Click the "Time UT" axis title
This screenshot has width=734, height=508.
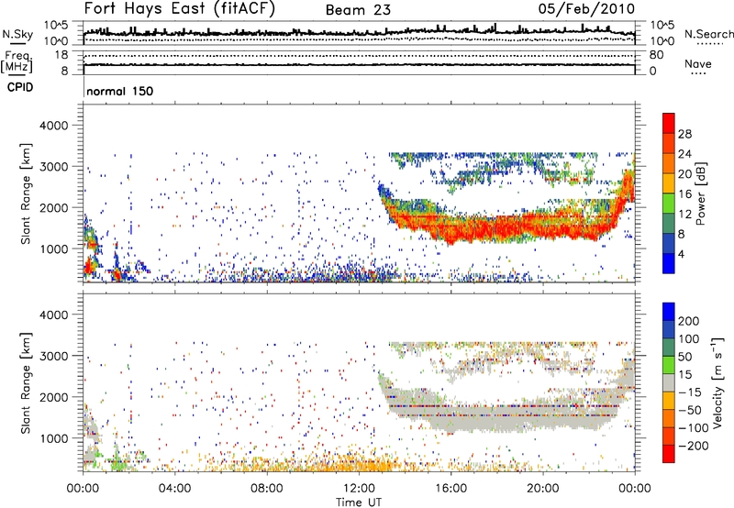pyautogui.click(x=359, y=502)
